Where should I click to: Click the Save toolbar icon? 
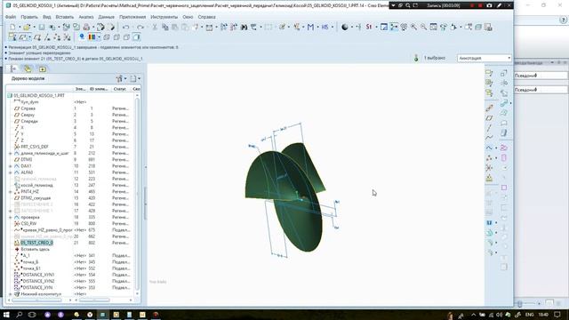42,27
